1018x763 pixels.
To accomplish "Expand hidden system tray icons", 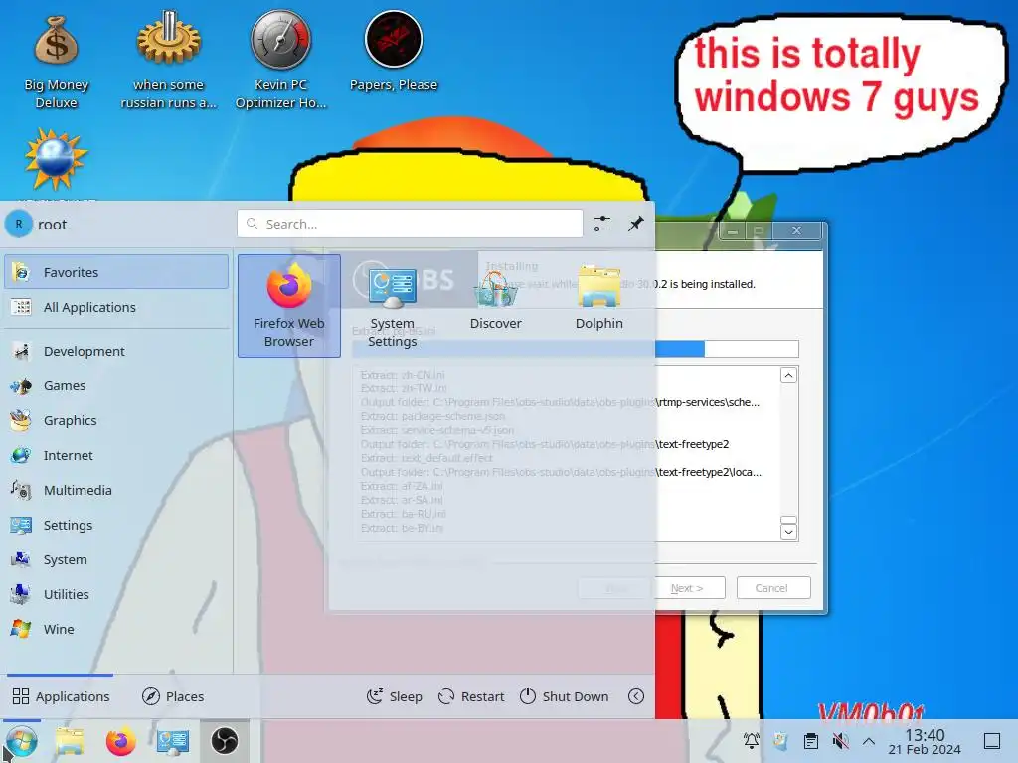I will click(869, 741).
